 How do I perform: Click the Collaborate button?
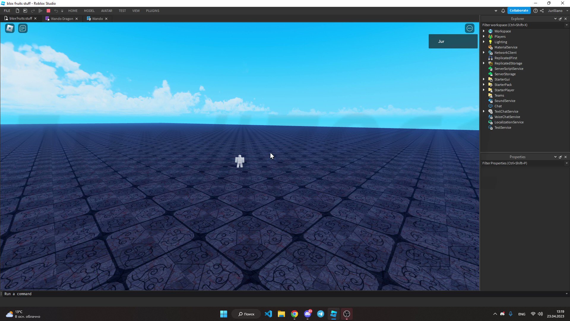click(x=519, y=10)
